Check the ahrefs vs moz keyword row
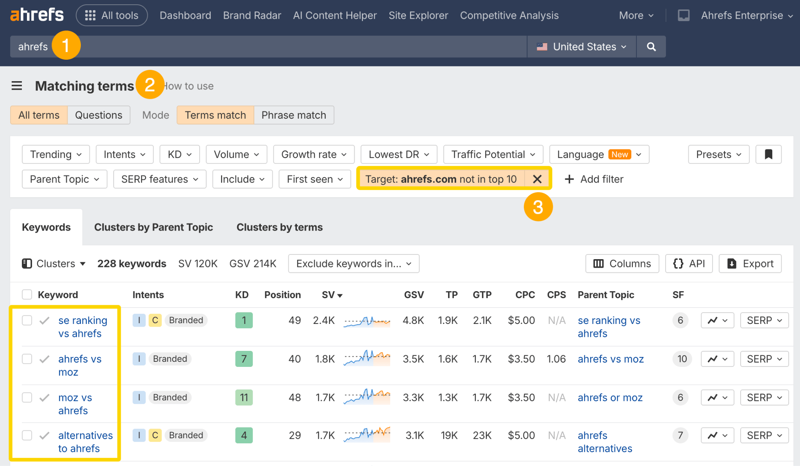 [x=27, y=359]
